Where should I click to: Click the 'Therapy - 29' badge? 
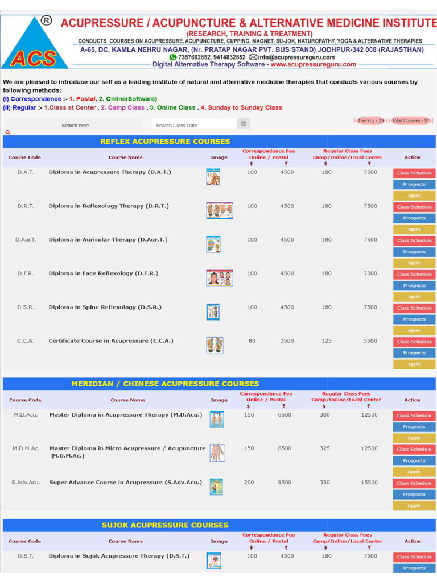(370, 120)
